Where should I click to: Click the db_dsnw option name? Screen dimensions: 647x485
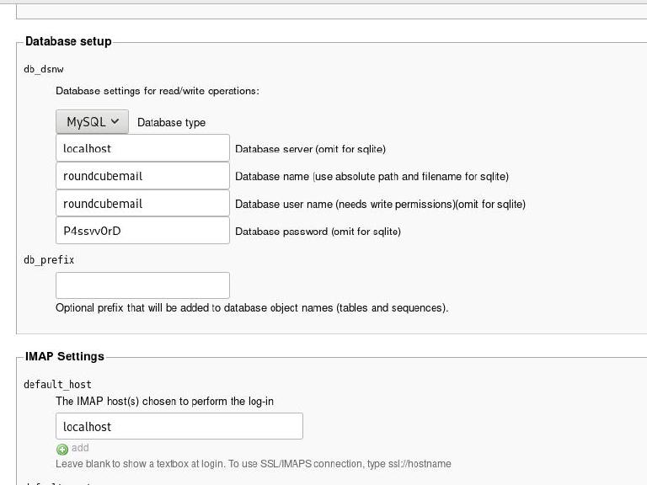44,69
